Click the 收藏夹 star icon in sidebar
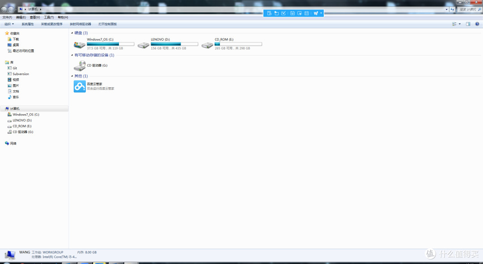This screenshot has height=264, width=483. 7,33
